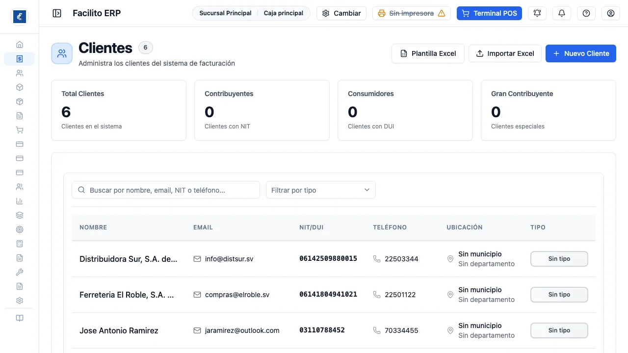Click the TELÉFONO column header
628x353 pixels.
[390, 227]
